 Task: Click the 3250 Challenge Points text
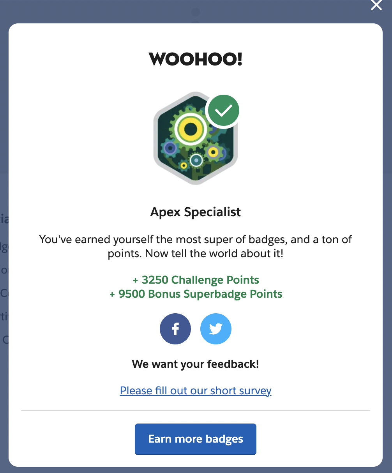pyautogui.click(x=196, y=280)
